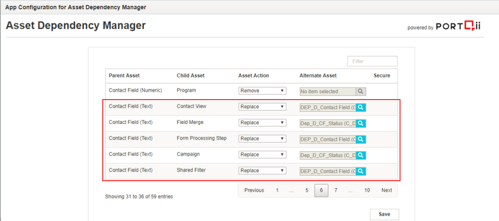Select alternate asset field for Form Processing Step
Viewport: 499px width, 221px height.
pyautogui.click(x=327, y=139)
